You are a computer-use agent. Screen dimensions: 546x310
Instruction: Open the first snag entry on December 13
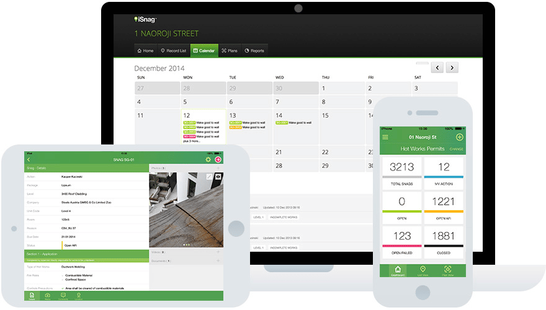tap(247, 123)
